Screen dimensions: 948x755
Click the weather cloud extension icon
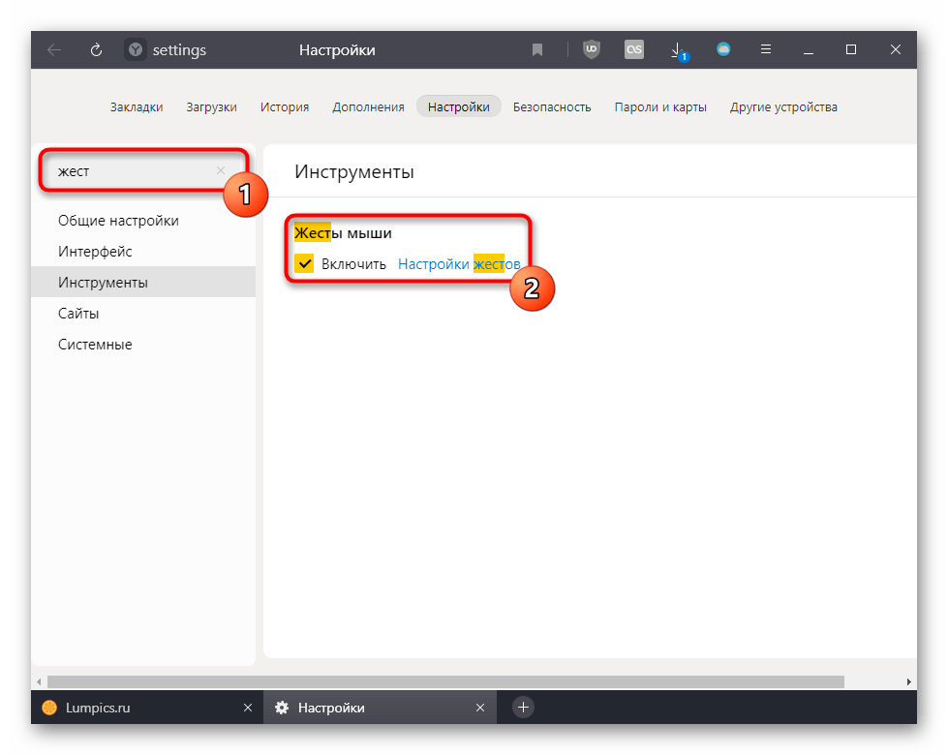[722, 50]
